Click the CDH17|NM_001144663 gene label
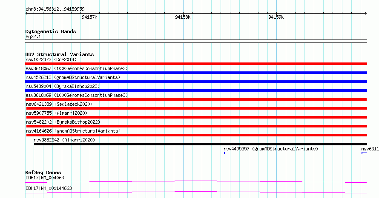The width and height of the screenshot is (379, 198). pos(49,188)
